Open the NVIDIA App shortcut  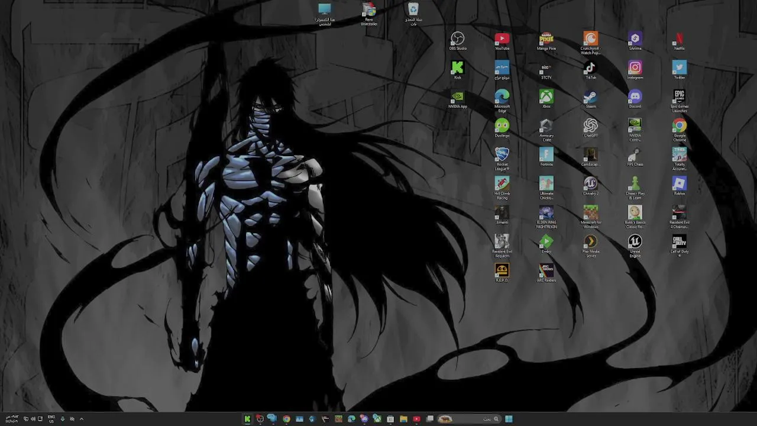[x=458, y=99]
